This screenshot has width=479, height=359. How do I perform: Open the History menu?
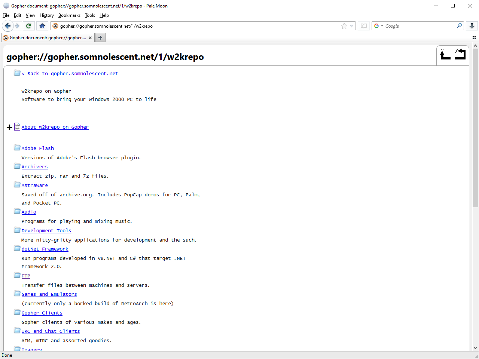coord(47,15)
